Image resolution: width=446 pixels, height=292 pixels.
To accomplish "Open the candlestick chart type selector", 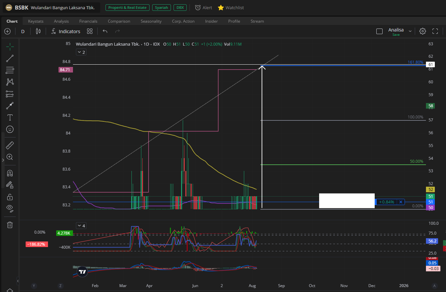I will (38, 31).
